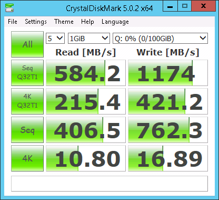Start the plain Seq benchmark
219x200 pixels.
(x=27, y=130)
